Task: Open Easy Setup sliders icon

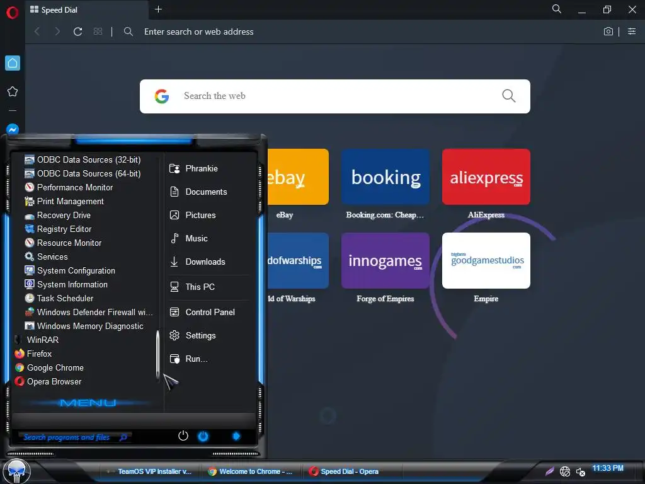Action: point(632,32)
